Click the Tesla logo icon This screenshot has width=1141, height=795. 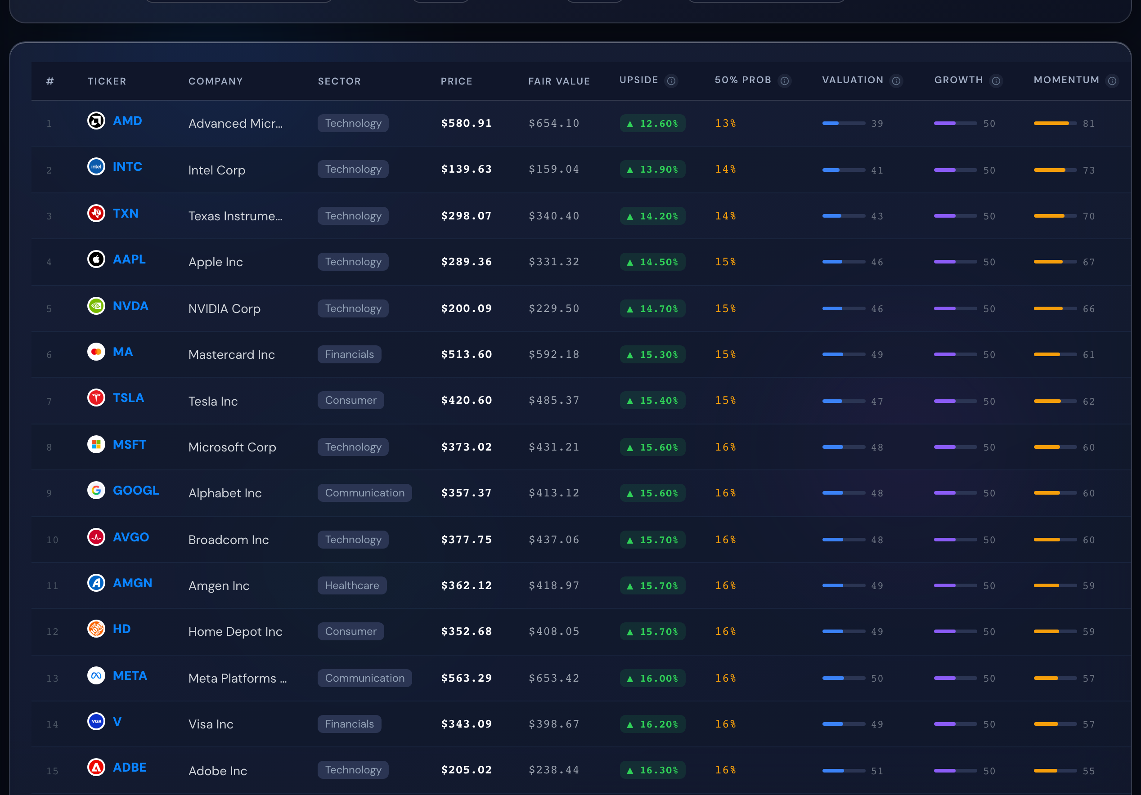pos(96,398)
